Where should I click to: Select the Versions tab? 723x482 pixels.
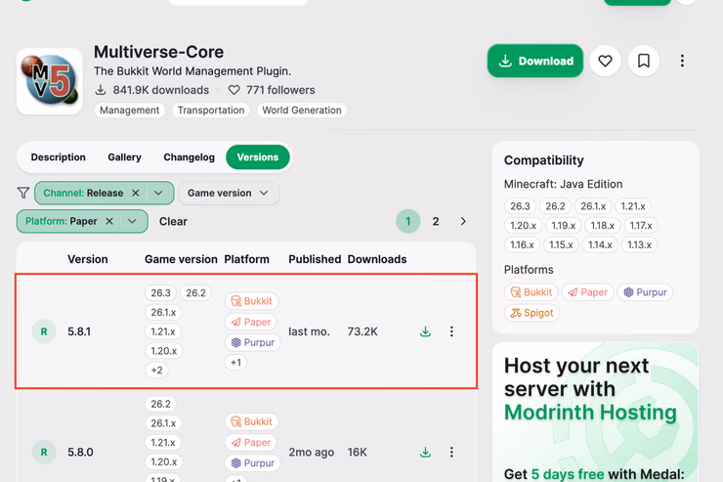tap(258, 157)
